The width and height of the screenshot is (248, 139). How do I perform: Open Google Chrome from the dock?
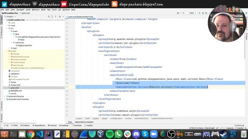(31, 134)
